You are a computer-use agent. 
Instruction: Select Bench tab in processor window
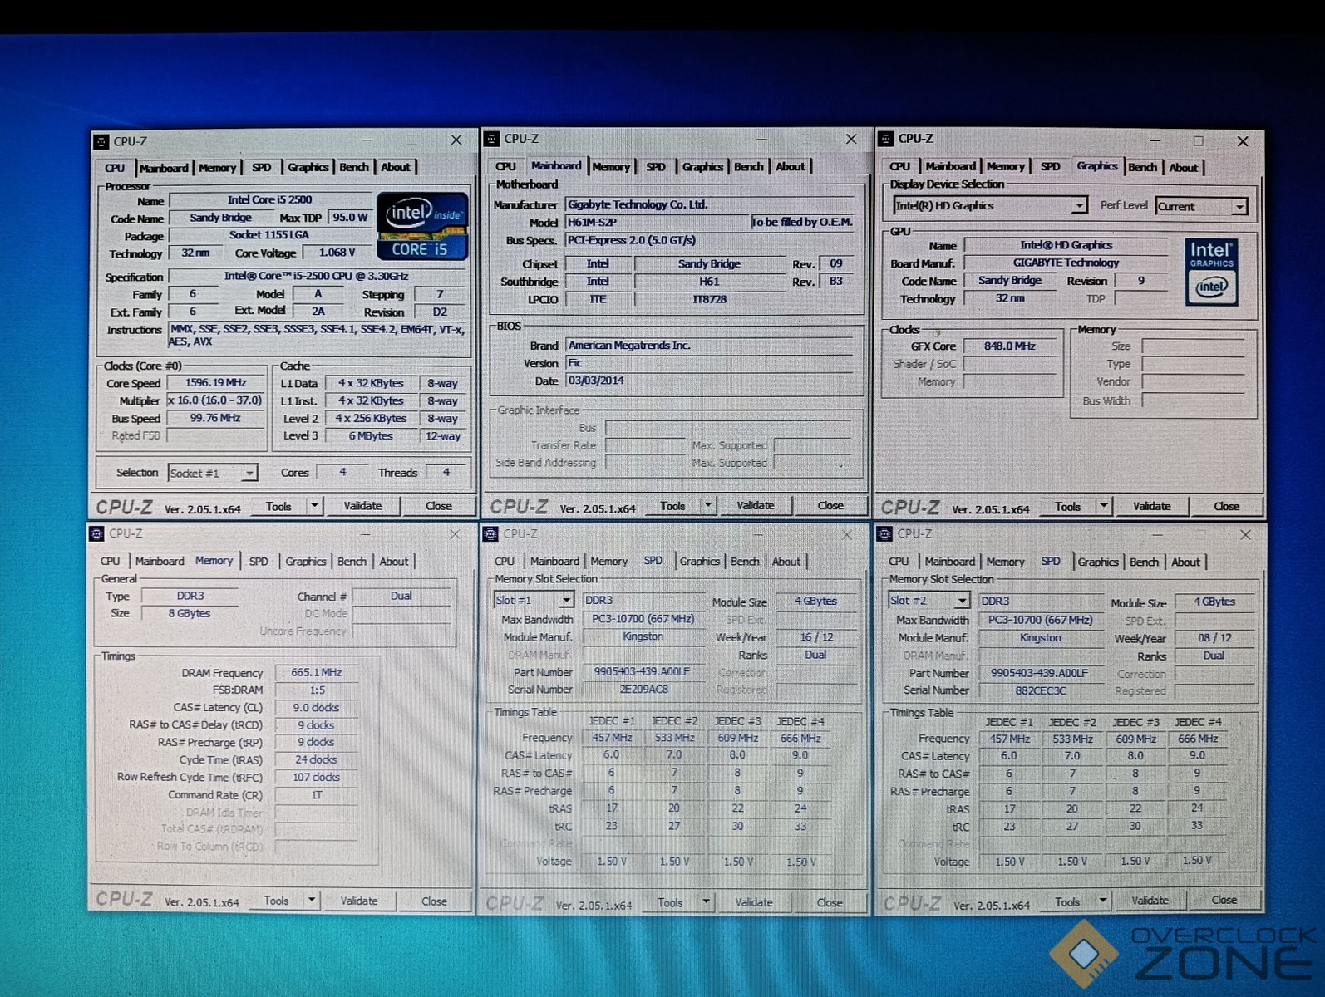pyautogui.click(x=353, y=167)
